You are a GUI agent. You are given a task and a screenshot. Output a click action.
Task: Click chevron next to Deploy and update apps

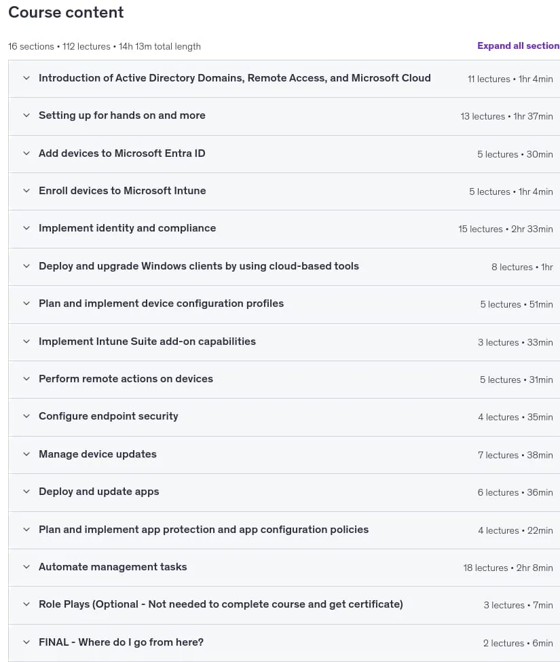tap(26, 492)
